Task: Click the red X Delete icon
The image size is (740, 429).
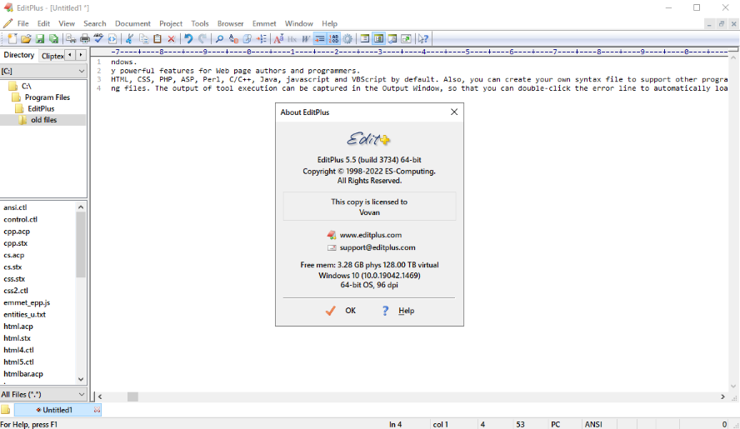Action: [x=172, y=38]
